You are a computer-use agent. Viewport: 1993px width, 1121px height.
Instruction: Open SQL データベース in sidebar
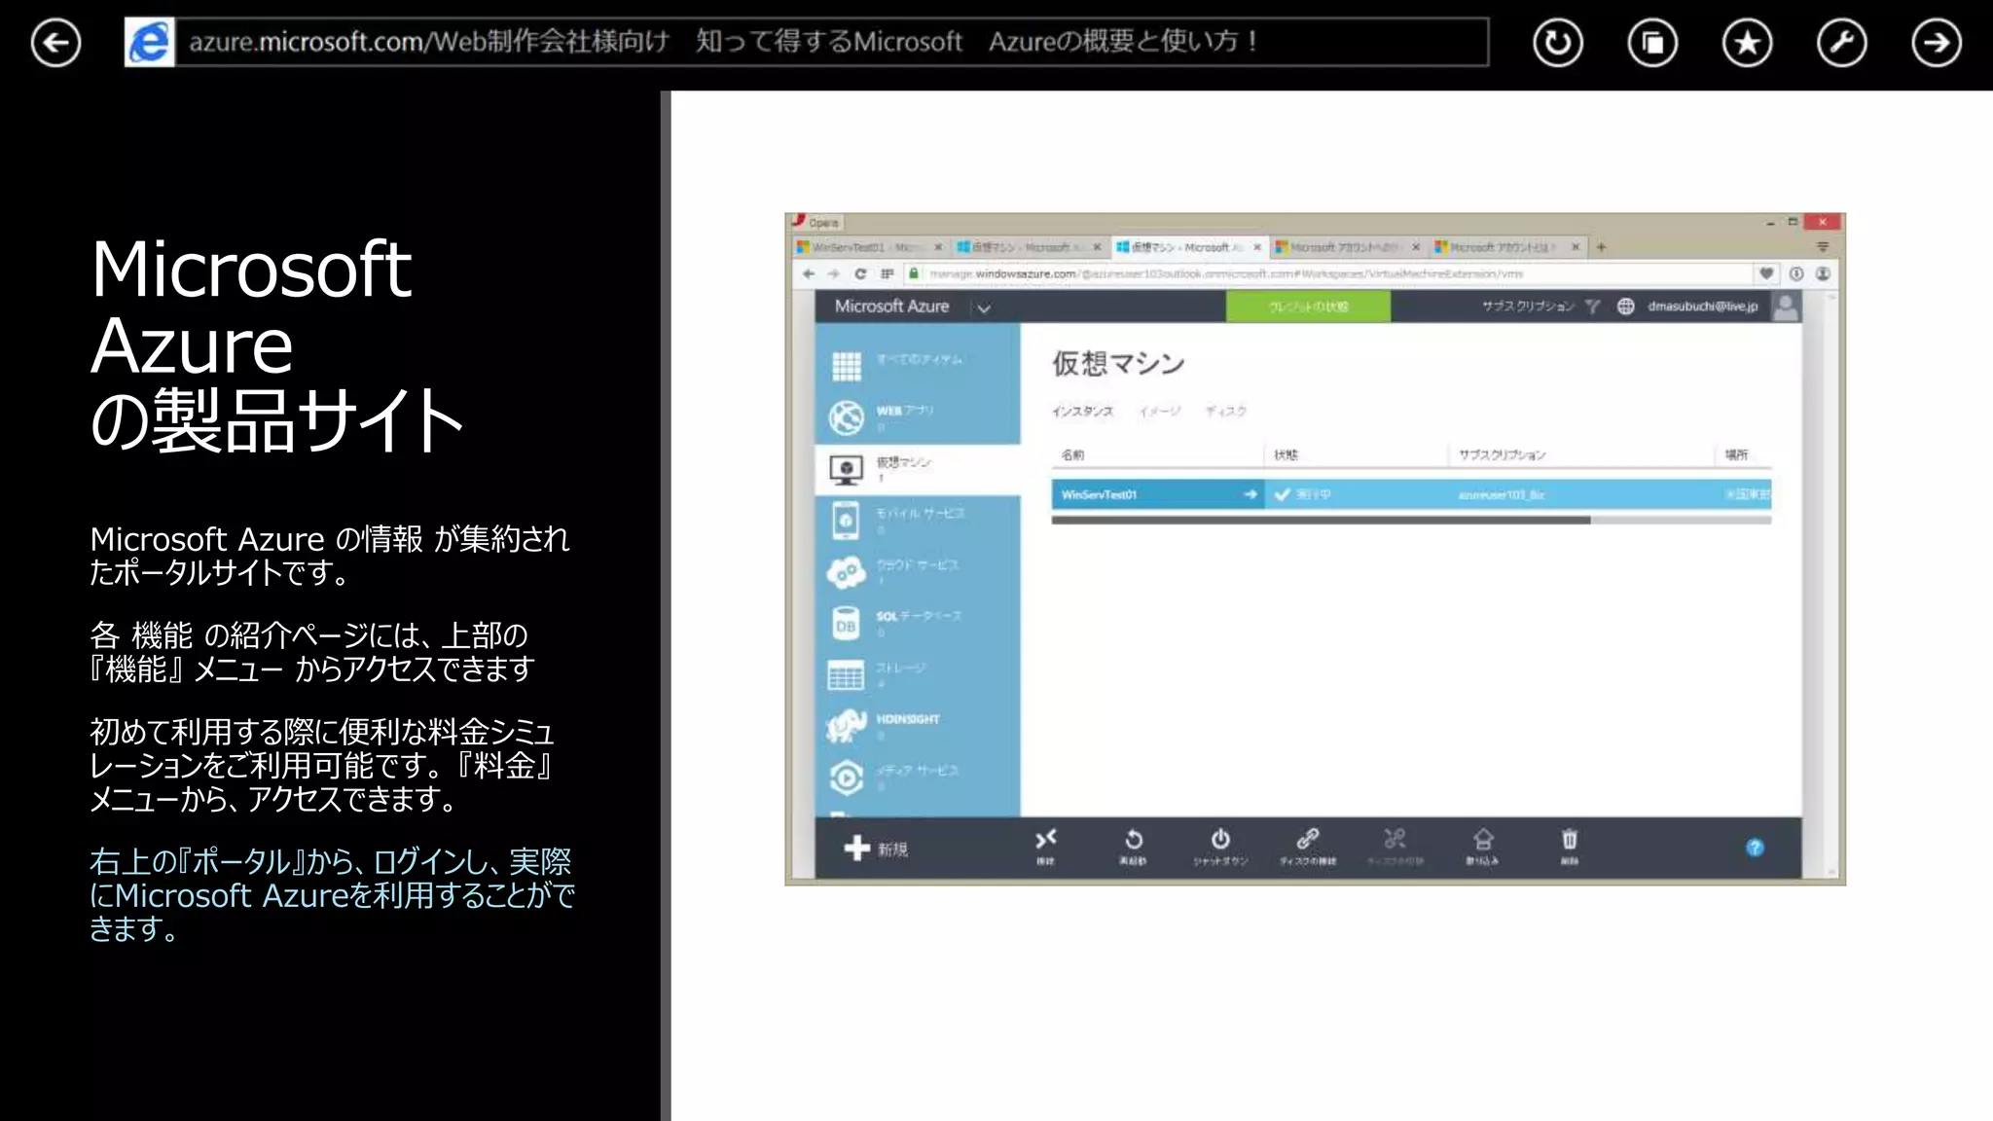[x=917, y=623]
